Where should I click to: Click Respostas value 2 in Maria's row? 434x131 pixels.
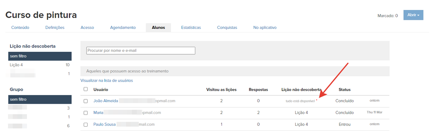(258, 113)
